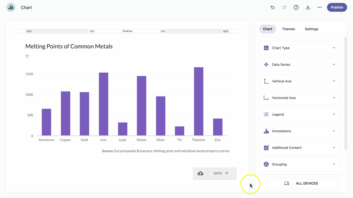
Task: Click the download icon in header
Action: click(x=308, y=7)
